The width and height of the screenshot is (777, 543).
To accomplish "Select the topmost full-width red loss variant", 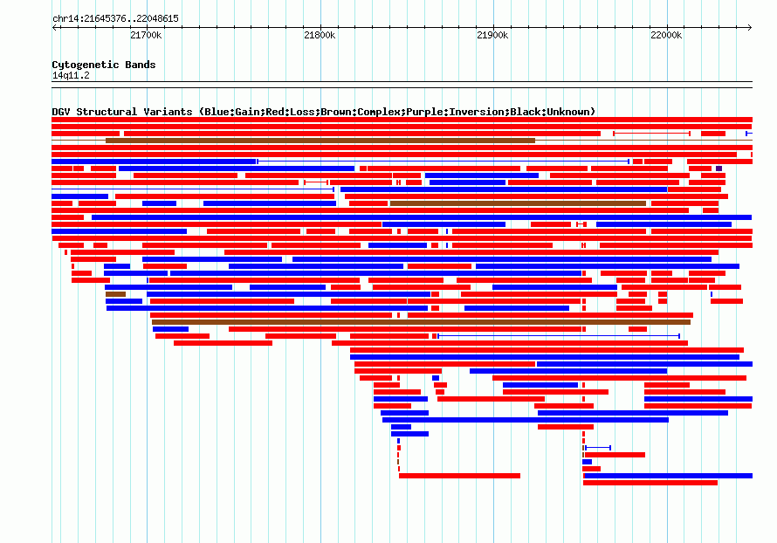I will (x=402, y=120).
